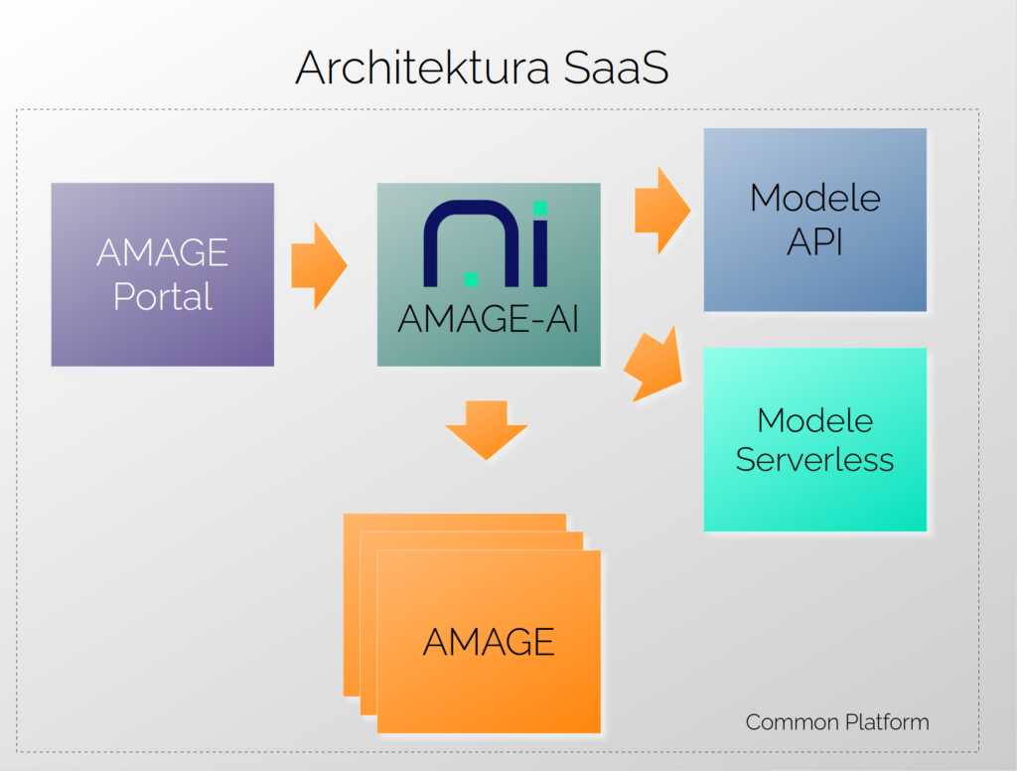Click the green square inside the logo "n"
The width and height of the screenshot is (1017, 771).
click(472, 278)
